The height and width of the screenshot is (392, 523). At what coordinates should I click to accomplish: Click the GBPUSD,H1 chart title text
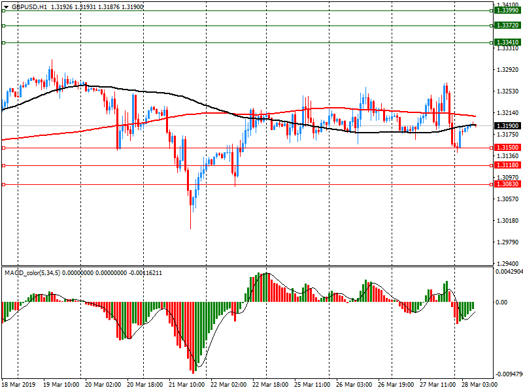click(29, 7)
